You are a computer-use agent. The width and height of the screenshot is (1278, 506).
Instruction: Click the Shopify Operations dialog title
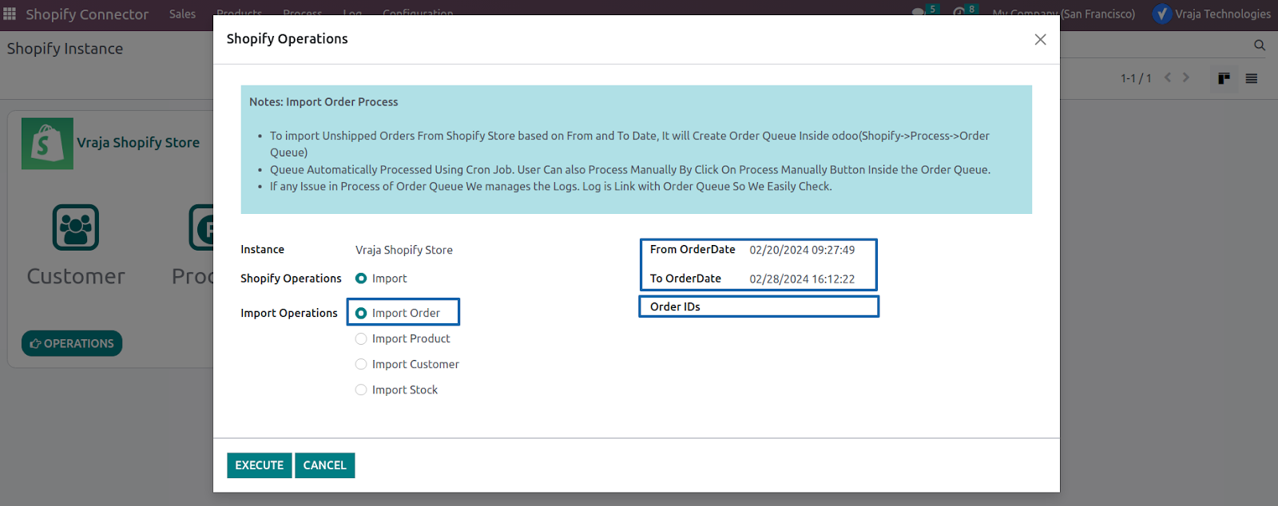click(x=288, y=39)
